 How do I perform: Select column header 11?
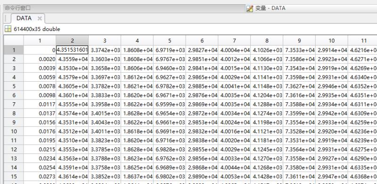(x=362, y=40)
